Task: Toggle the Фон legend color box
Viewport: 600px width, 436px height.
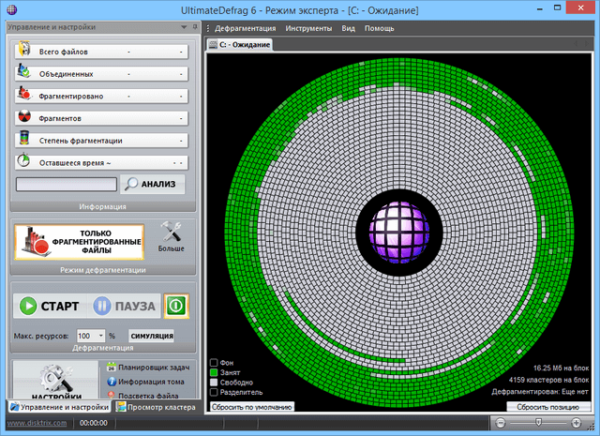Action: pyautogui.click(x=214, y=362)
